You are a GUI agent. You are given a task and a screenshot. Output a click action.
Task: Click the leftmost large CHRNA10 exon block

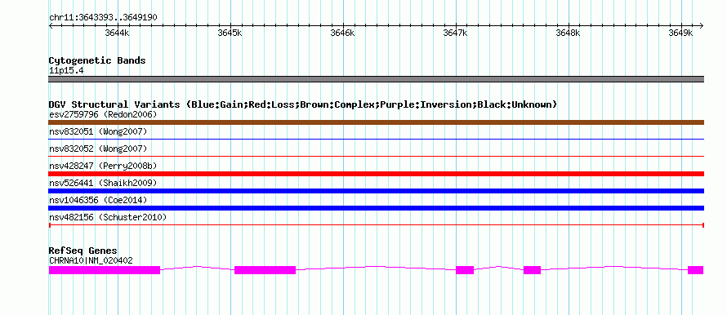point(105,270)
